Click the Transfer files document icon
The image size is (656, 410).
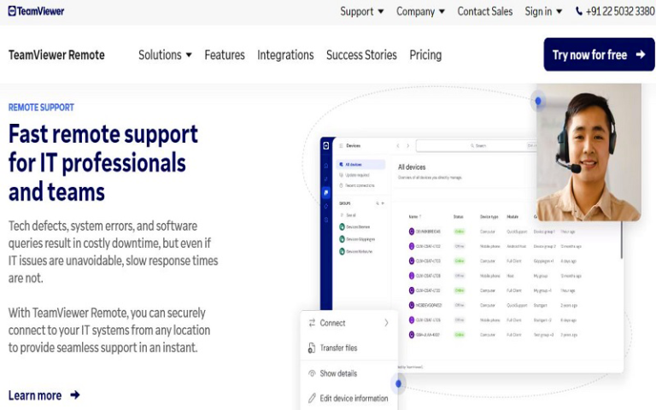tap(312, 348)
